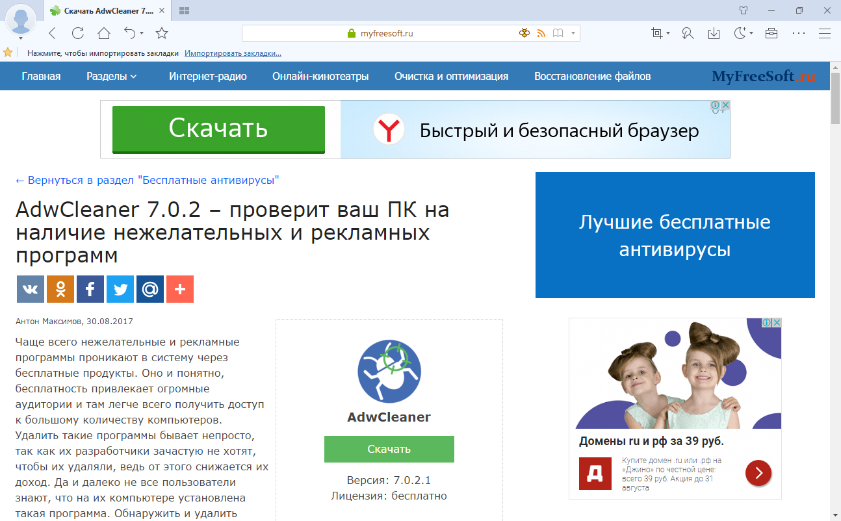Open the skin shirt icon in titlebar
This screenshot has width=841, height=521.
click(x=744, y=10)
